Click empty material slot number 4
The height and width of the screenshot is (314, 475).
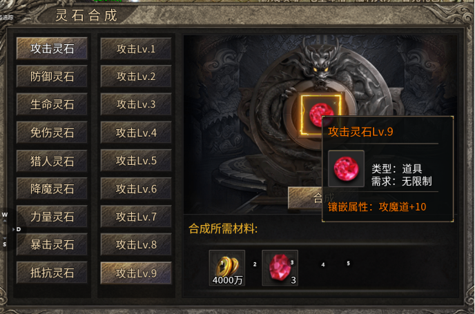323,264
